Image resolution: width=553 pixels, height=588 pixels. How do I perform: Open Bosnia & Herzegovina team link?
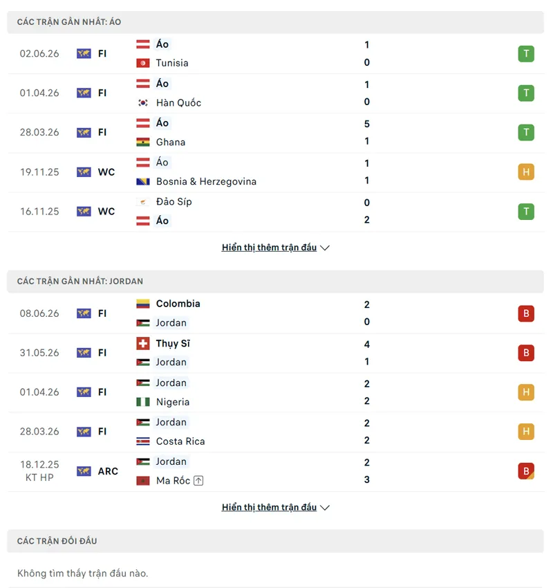click(206, 181)
